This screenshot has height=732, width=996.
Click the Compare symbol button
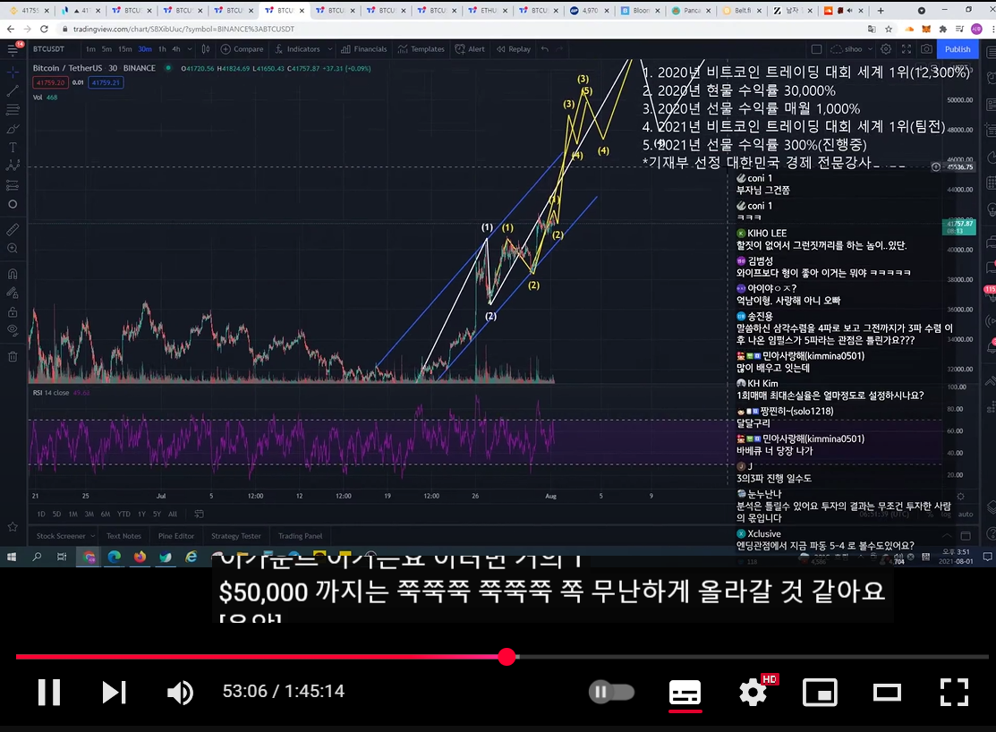click(242, 49)
